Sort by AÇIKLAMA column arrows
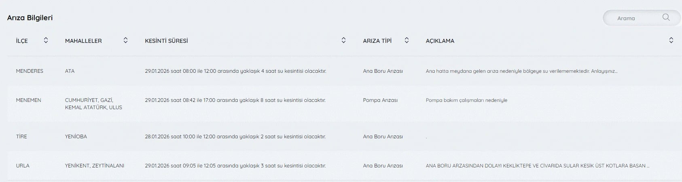Screen dimensions: 682x182 (x=671, y=40)
